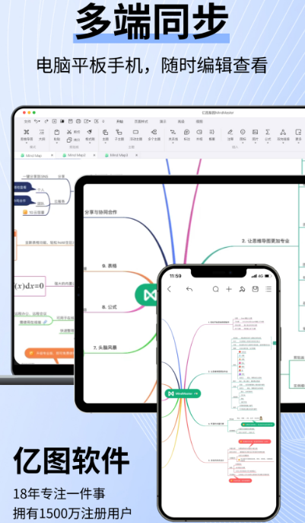This screenshot has height=523, width=305.
Task: Open the Mark icons (图标) tool
Action: (243, 132)
